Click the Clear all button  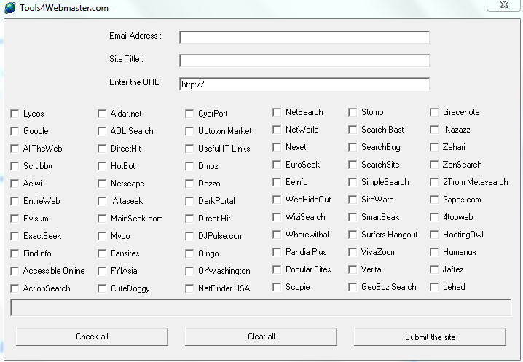[x=261, y=337]
